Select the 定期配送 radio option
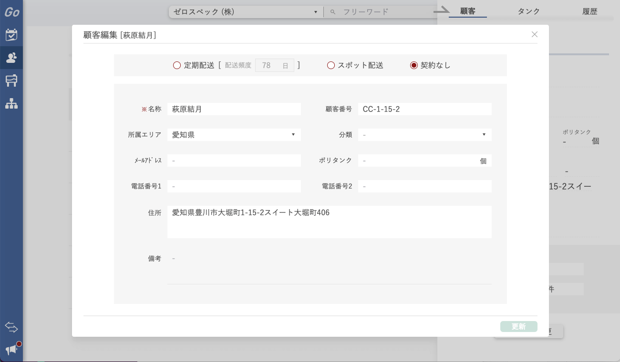The width and height of the screenshot is (620, 362). (177, 65)
